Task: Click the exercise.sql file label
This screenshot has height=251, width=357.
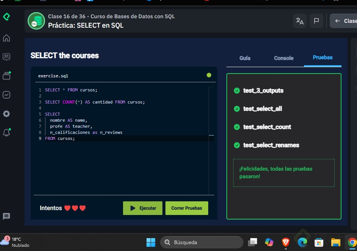Action: (53, 76)
